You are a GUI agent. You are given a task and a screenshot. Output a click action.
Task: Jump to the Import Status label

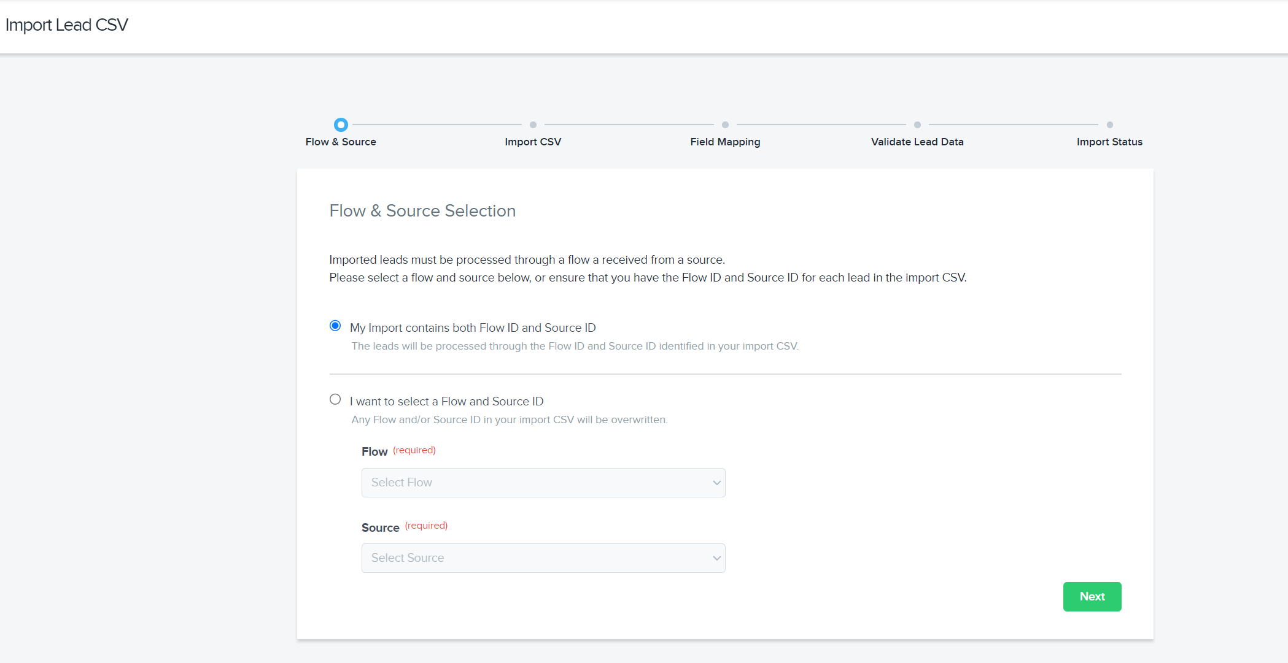[x=1109, y=142]
